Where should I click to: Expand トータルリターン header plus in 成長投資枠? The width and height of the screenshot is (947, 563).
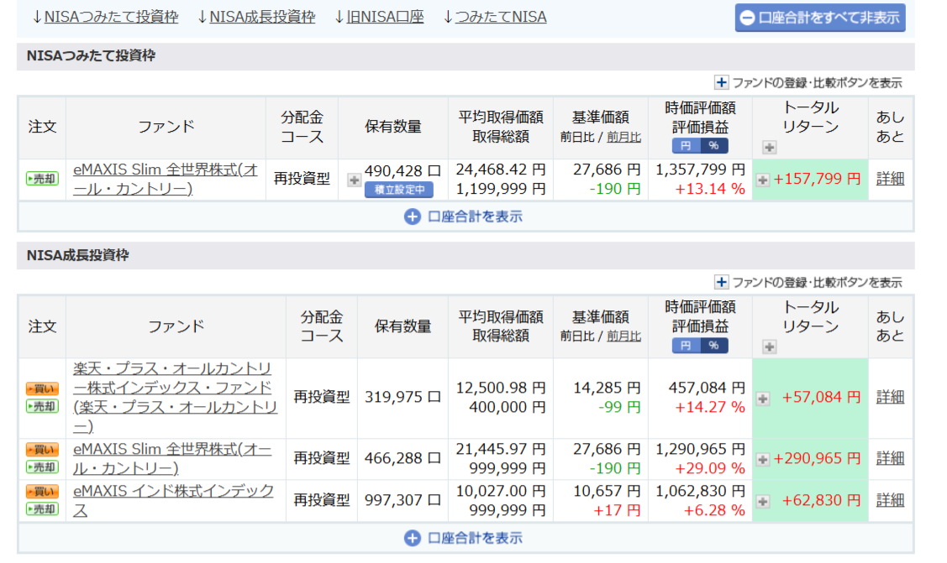tap(769, 347)
